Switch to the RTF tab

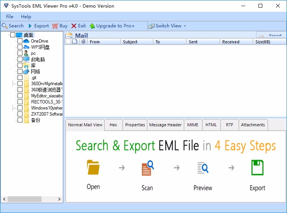click(x=230, y=125)
